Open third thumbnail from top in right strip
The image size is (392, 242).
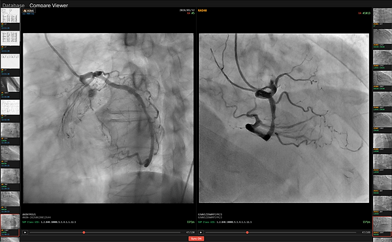382,57
